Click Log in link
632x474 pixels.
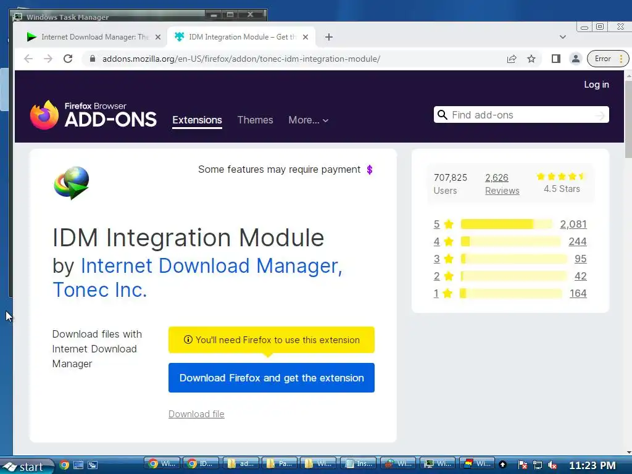click(597, 85)
